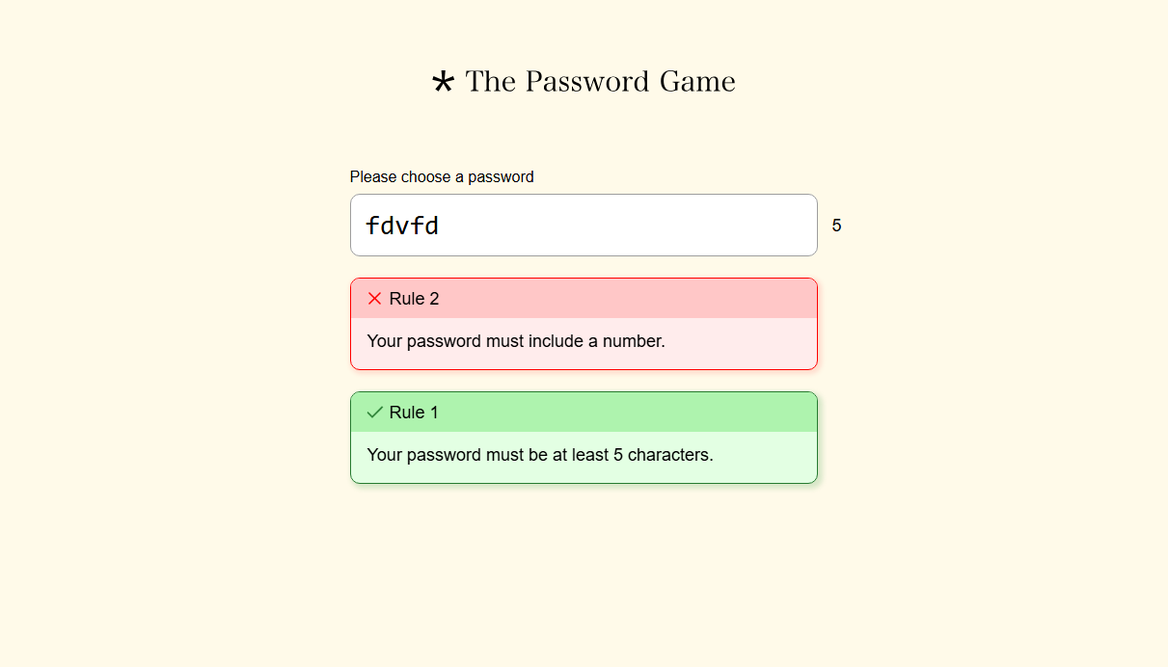The height and width of the screenshot is (667, 1168).
Task: Select the success indicator in the Rule 1 header
Action: pyautogui.click(x=374, y=413)
